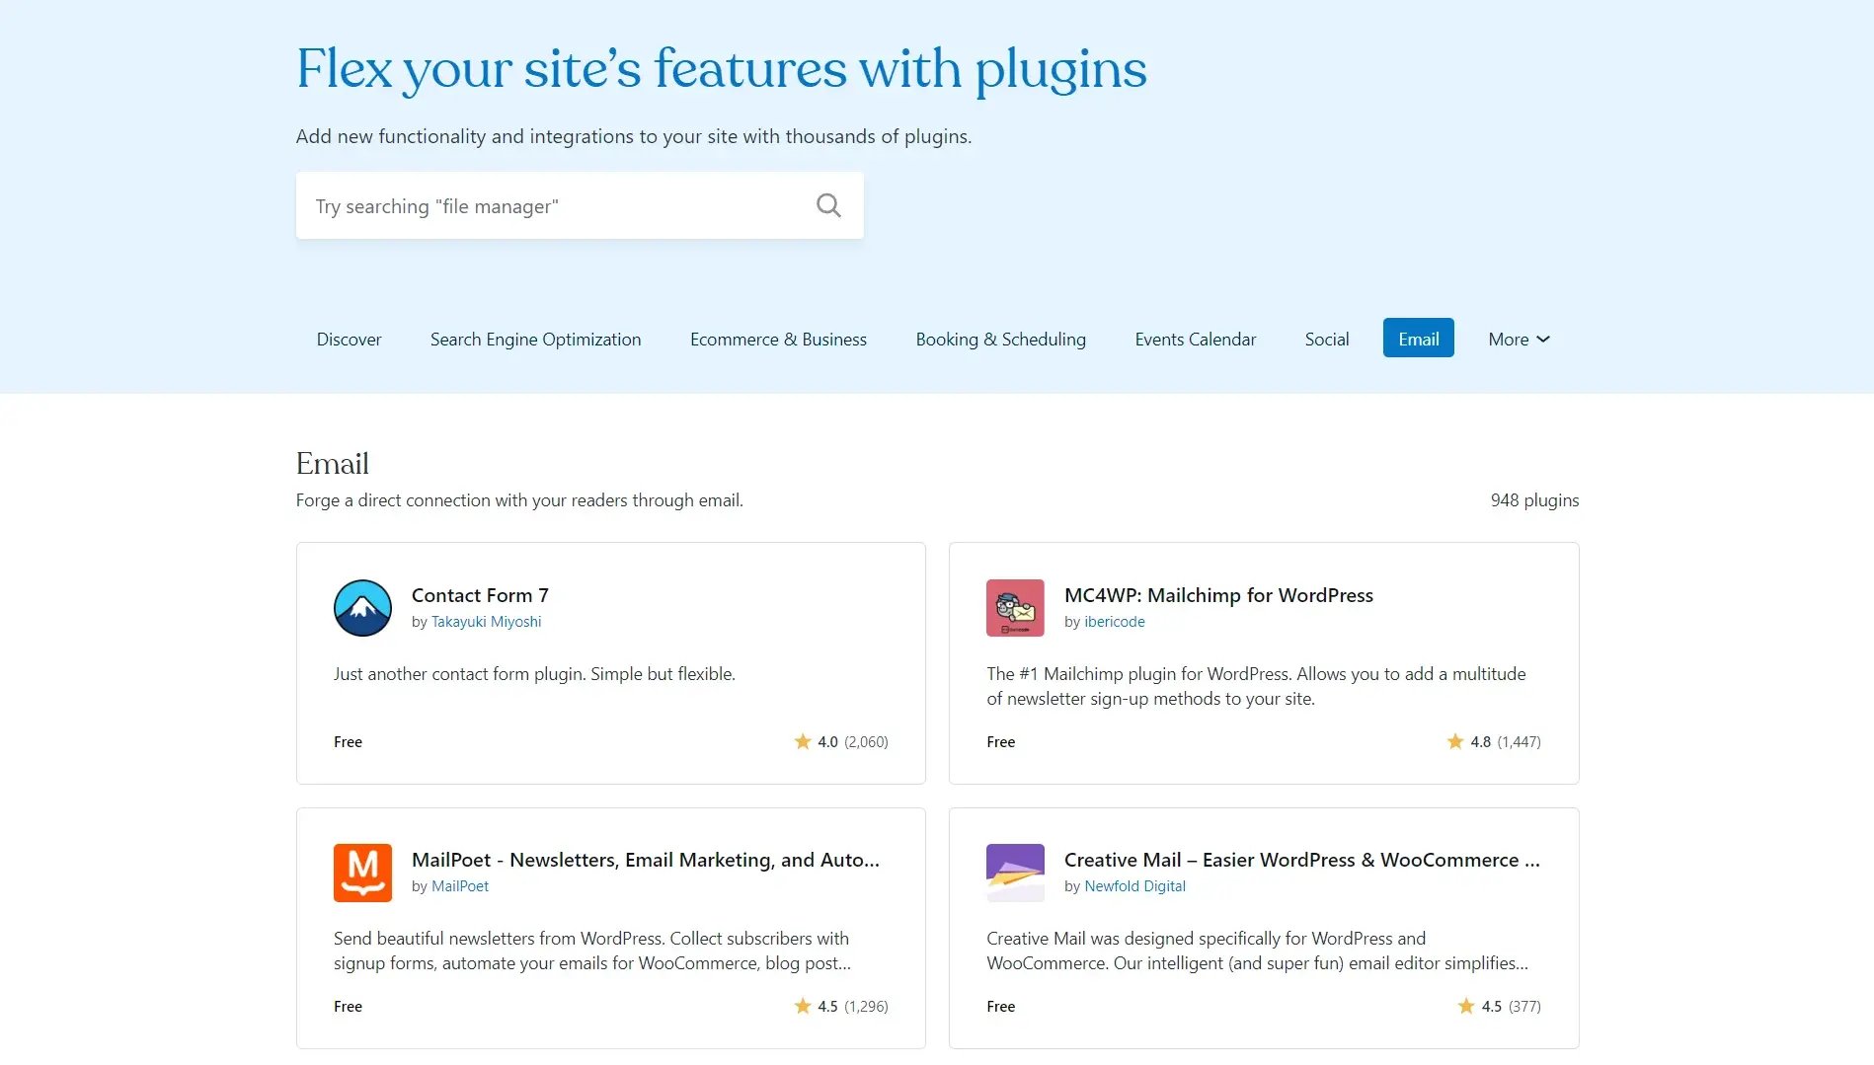
Task: Open the Events Calendar category
Action: (x=1195, y=339)
